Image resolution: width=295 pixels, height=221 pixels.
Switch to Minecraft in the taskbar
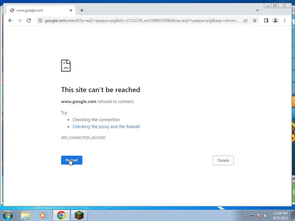pyautogui.click(x=79, y=215)
